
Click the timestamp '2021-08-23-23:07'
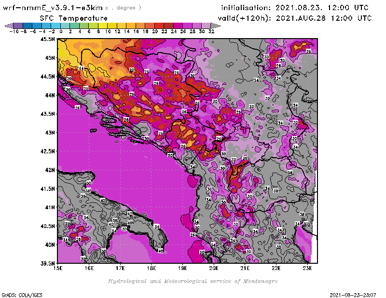[x=353, y=295]
